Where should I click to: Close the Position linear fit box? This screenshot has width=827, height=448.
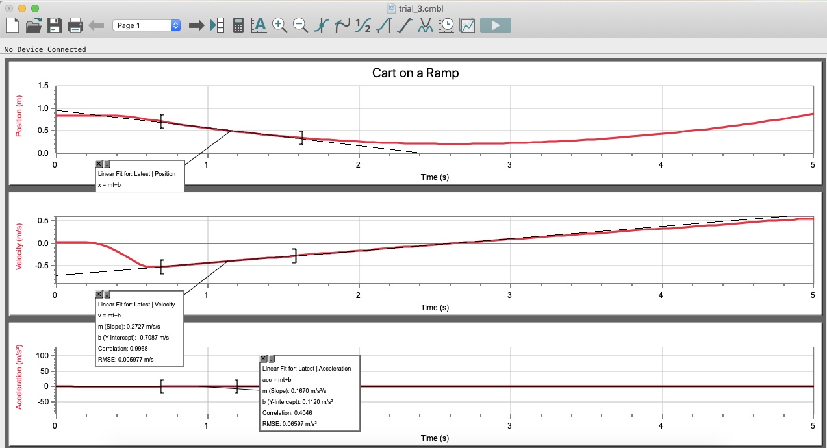tap(99, 164)
